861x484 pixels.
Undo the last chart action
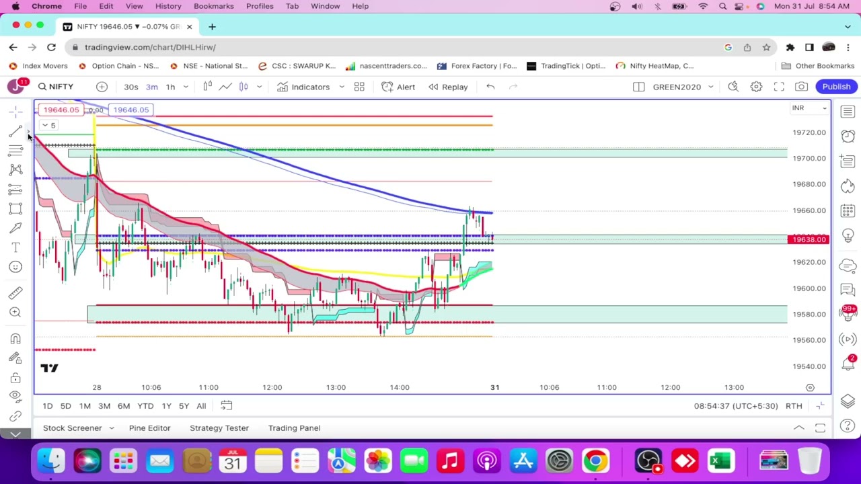pos(490,87)
